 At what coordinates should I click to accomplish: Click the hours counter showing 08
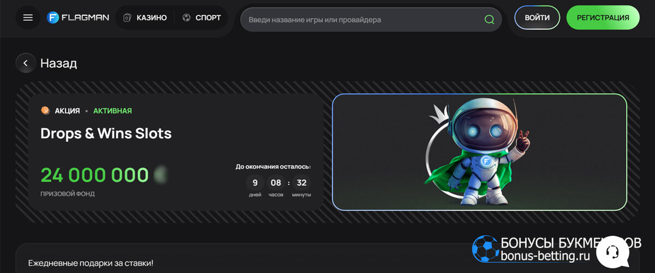276,183
